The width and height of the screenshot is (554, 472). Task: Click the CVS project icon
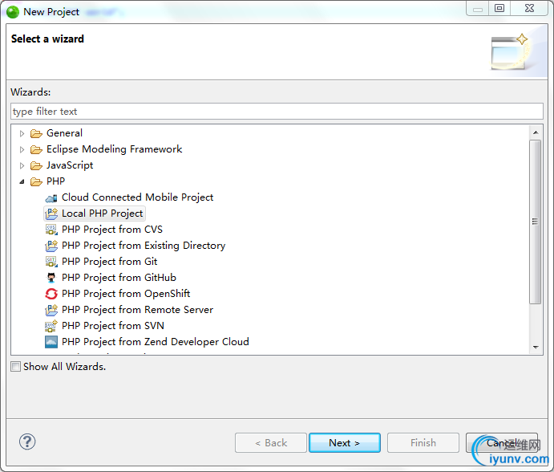coord(51,230)
